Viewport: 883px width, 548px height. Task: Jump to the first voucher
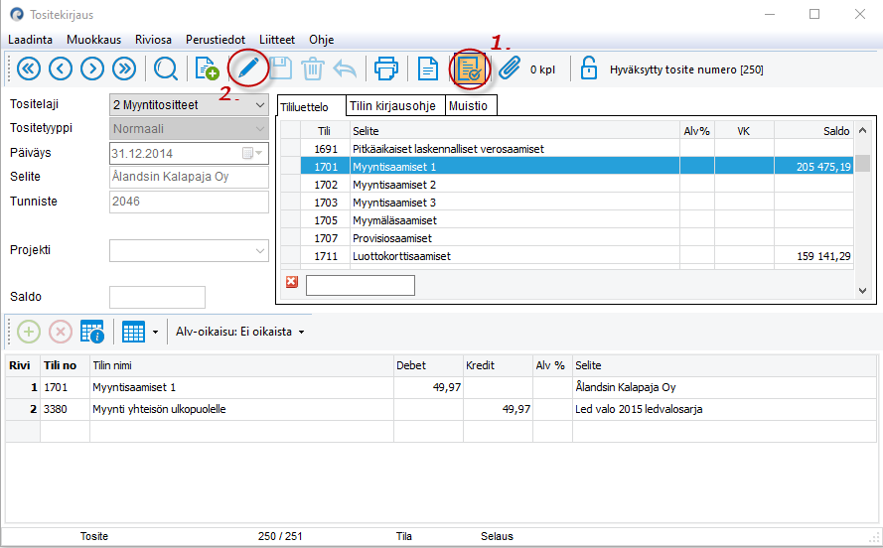(29, 69)
